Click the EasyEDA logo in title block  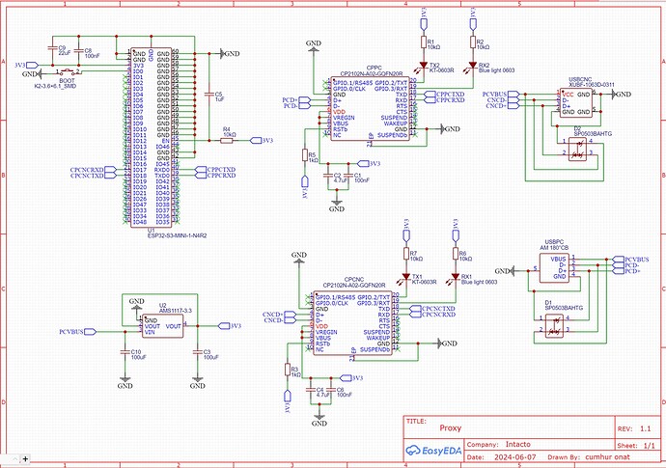click(x=433, y=451)
